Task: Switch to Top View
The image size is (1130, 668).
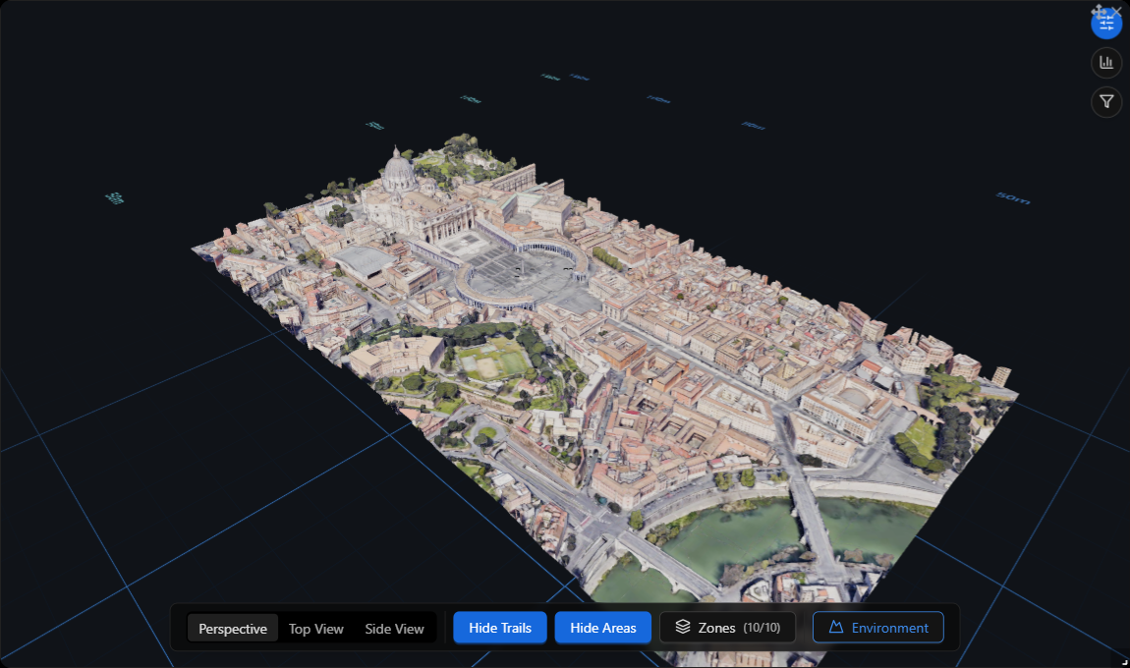Action: pos(315,629)
